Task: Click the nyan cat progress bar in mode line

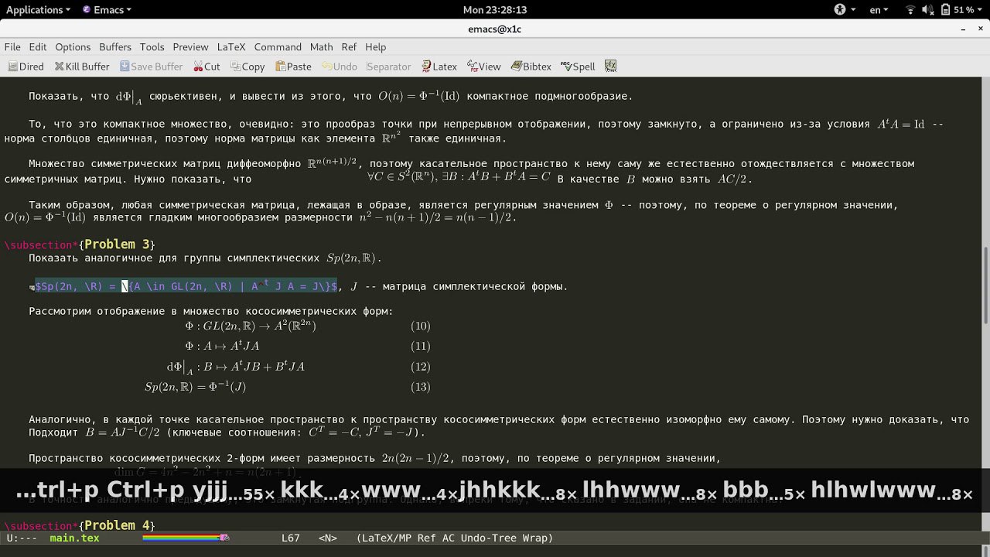Action: [186, 538]
